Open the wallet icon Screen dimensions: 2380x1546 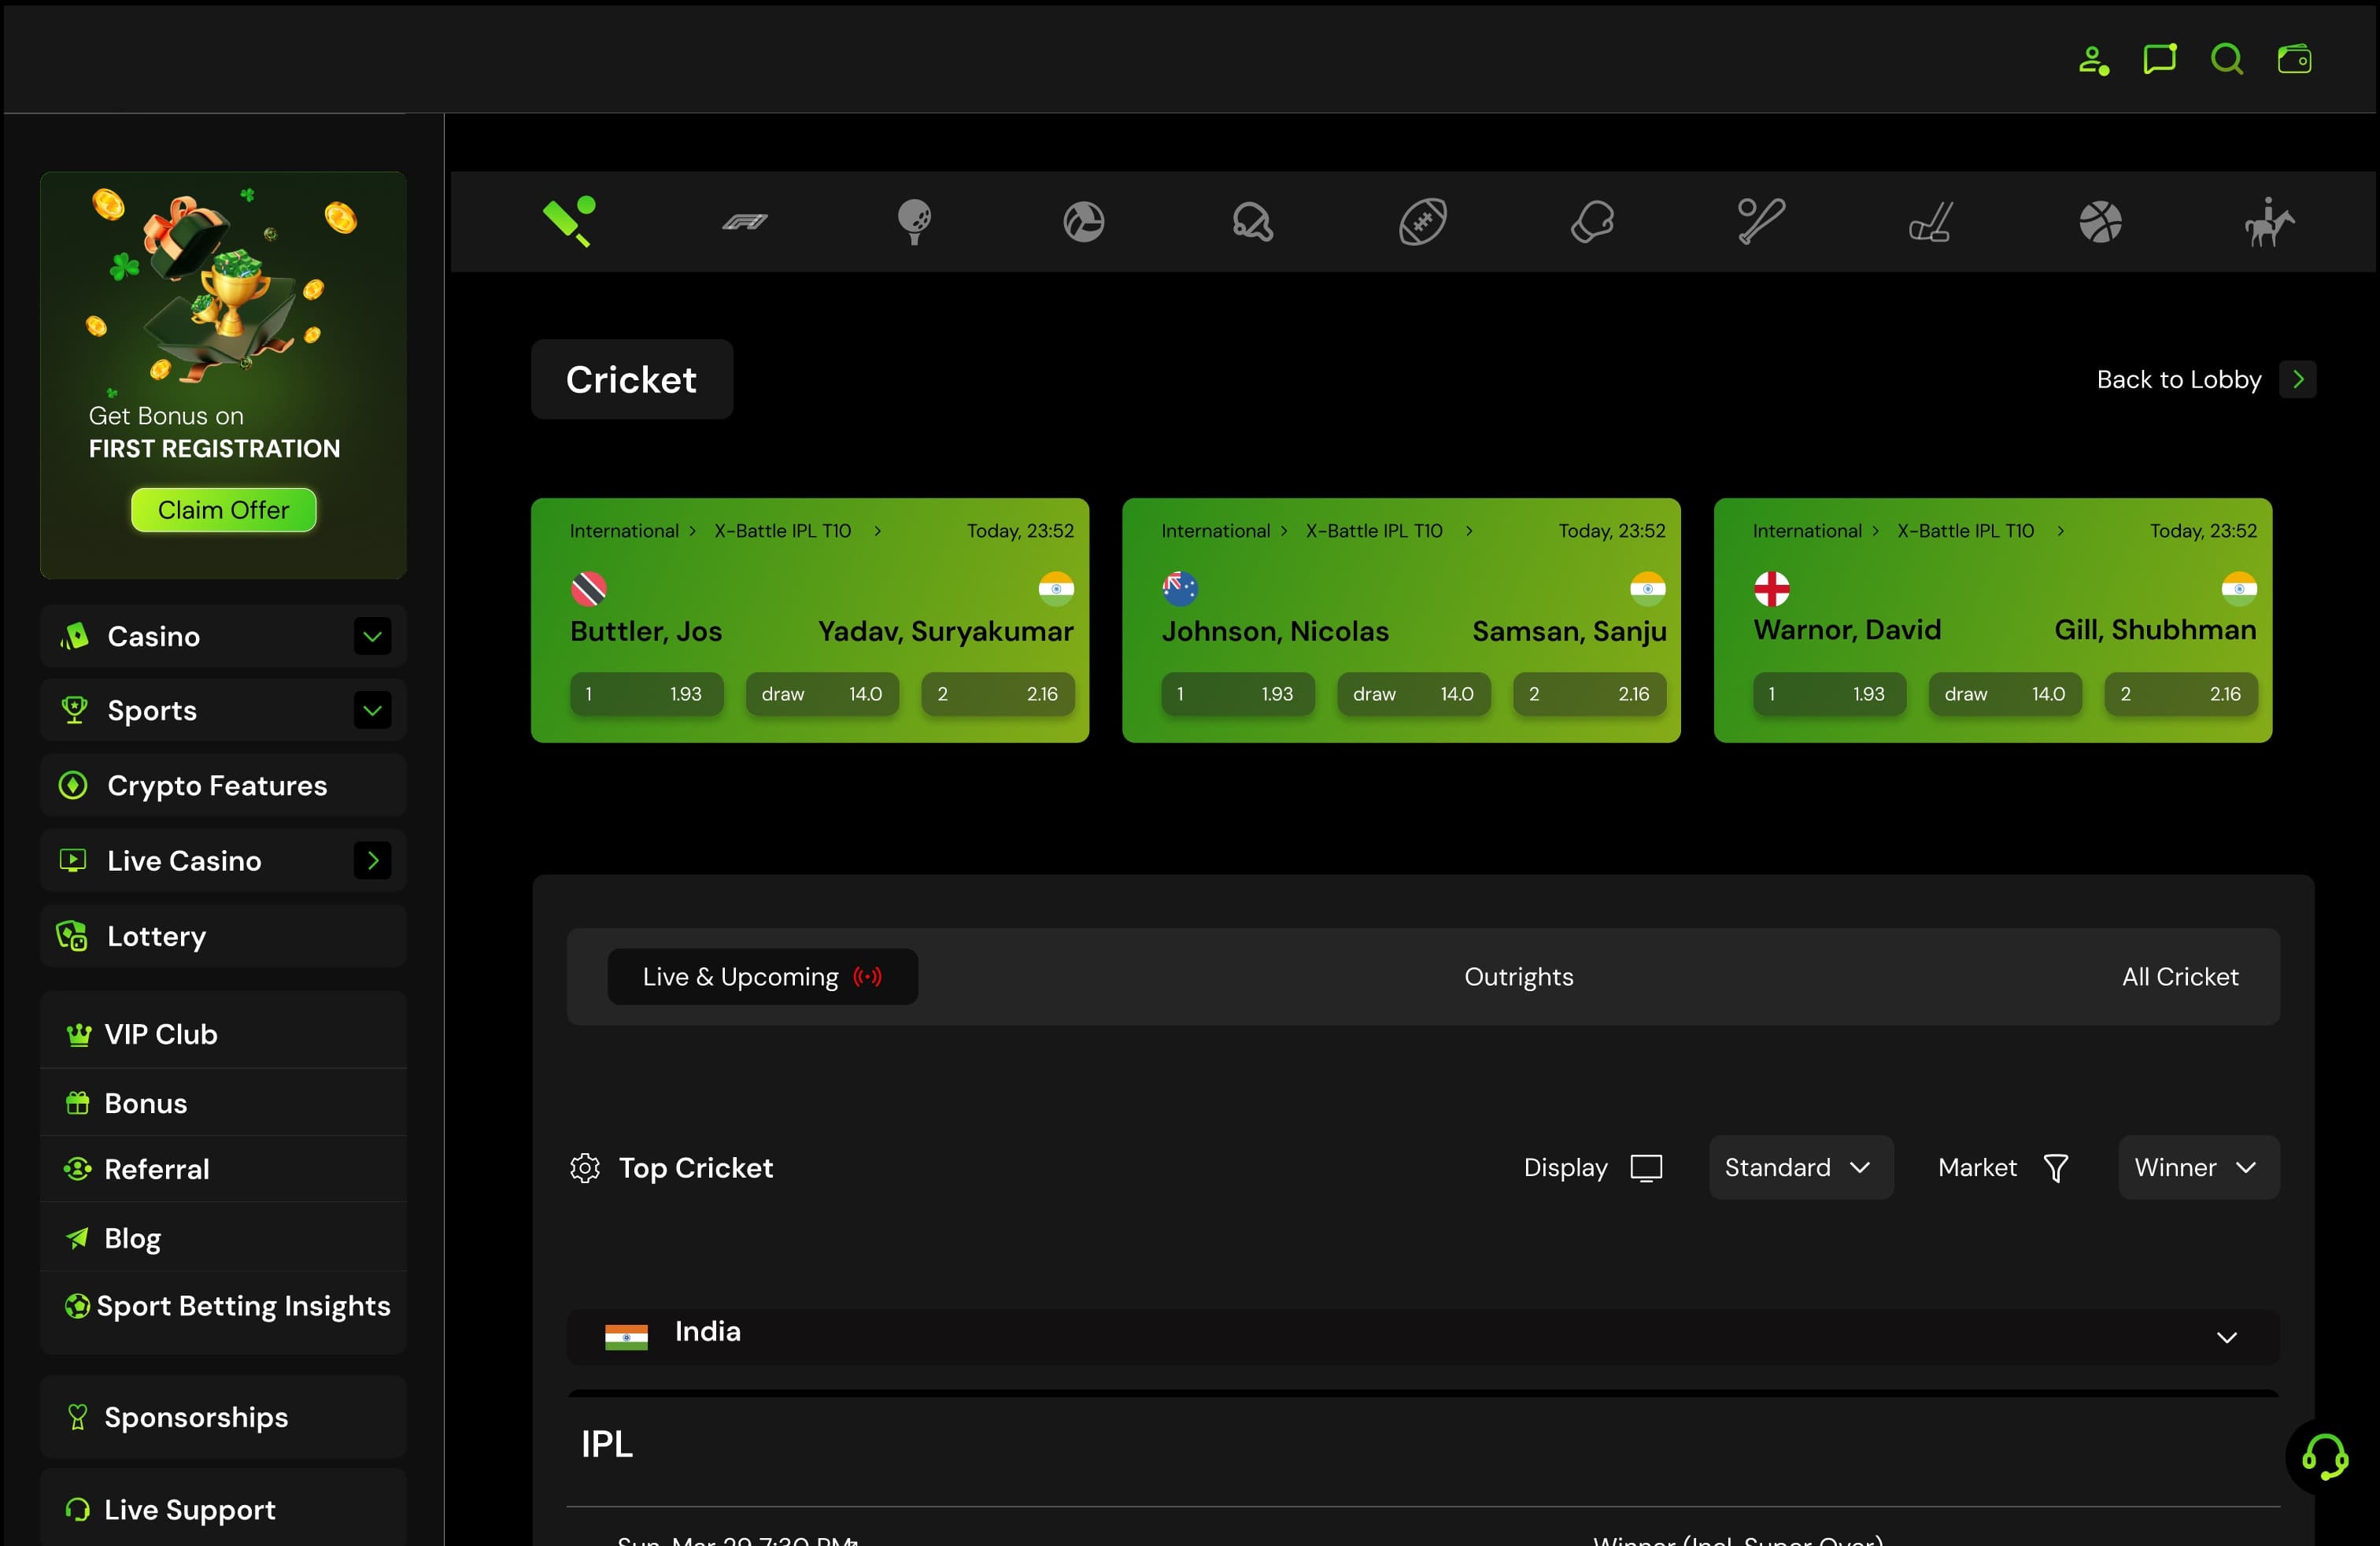(2294, 59)
